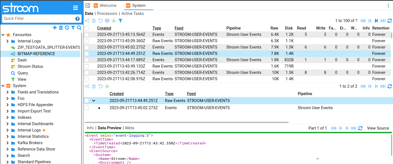Open the Processors sub-tab
The width and height of the screenshot is (393, 164).
(x=107, y=14)
